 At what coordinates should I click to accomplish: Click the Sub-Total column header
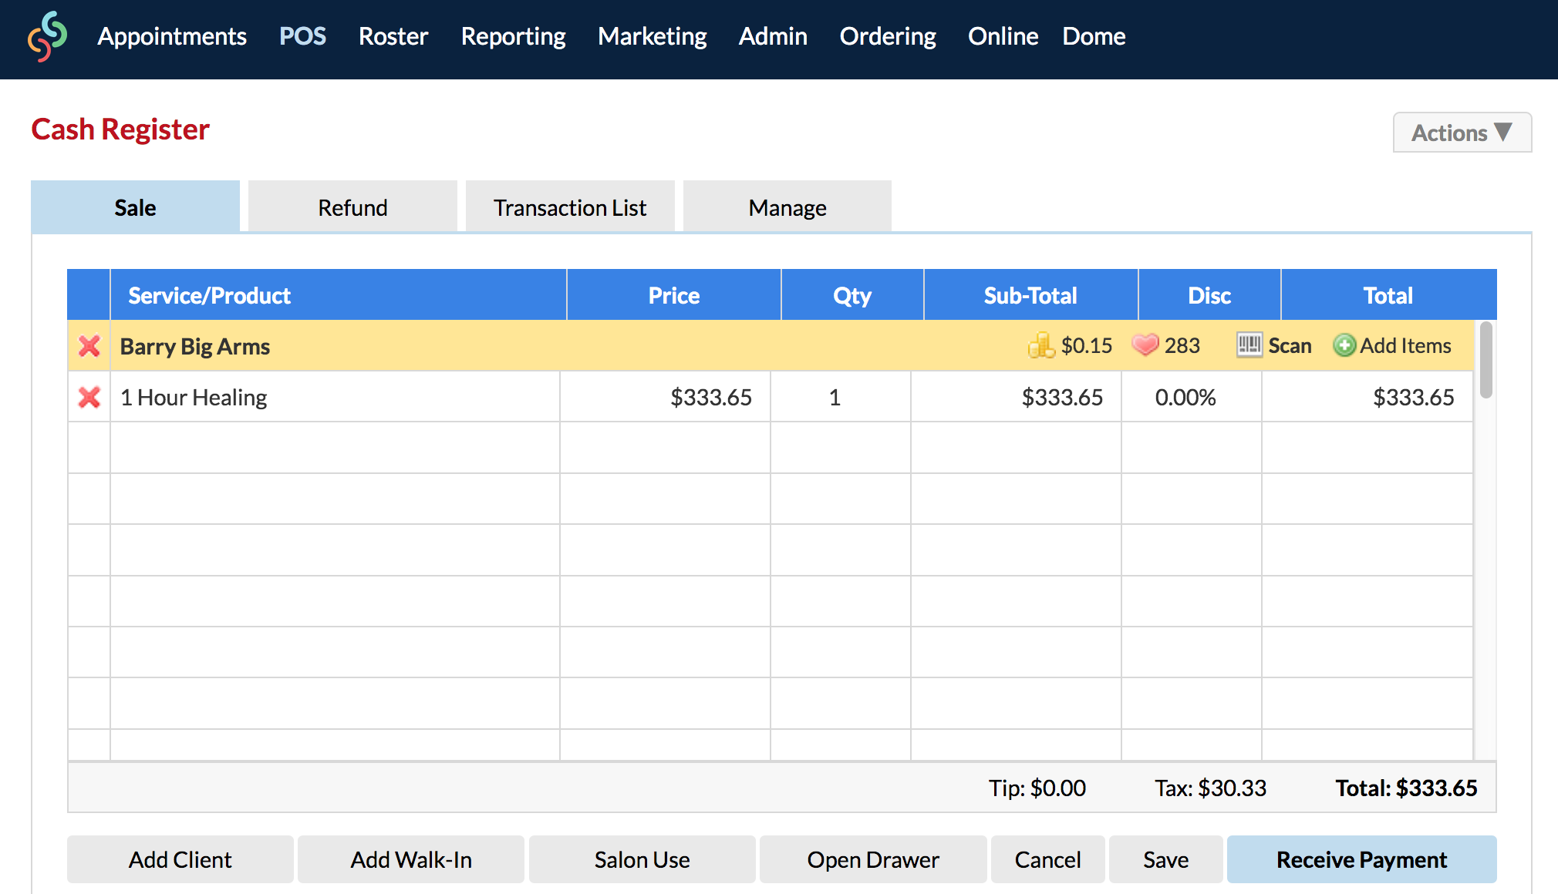point(1030,295)
